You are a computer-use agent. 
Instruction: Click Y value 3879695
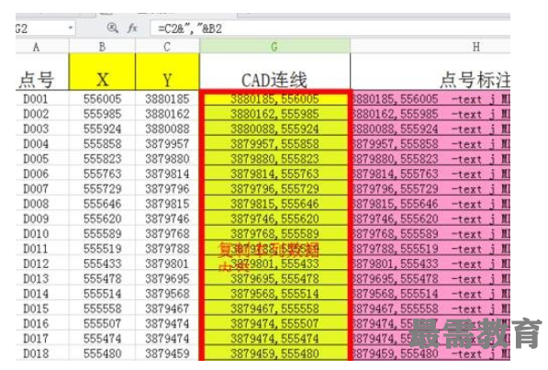(167, 278)
